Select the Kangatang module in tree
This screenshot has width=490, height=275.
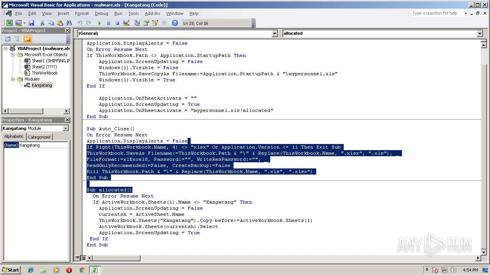[42, 85]
